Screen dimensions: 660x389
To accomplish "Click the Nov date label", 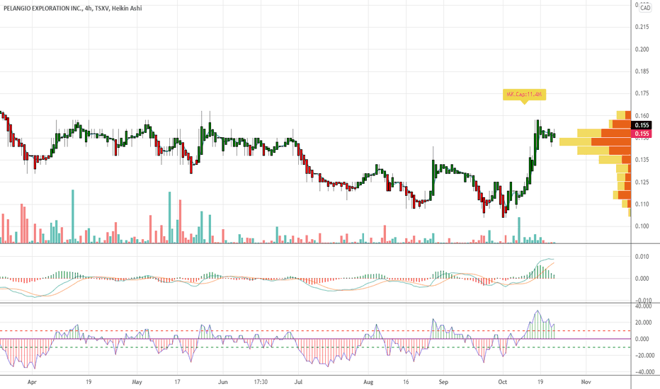I will pyautogui.click(x=586, y=382).
